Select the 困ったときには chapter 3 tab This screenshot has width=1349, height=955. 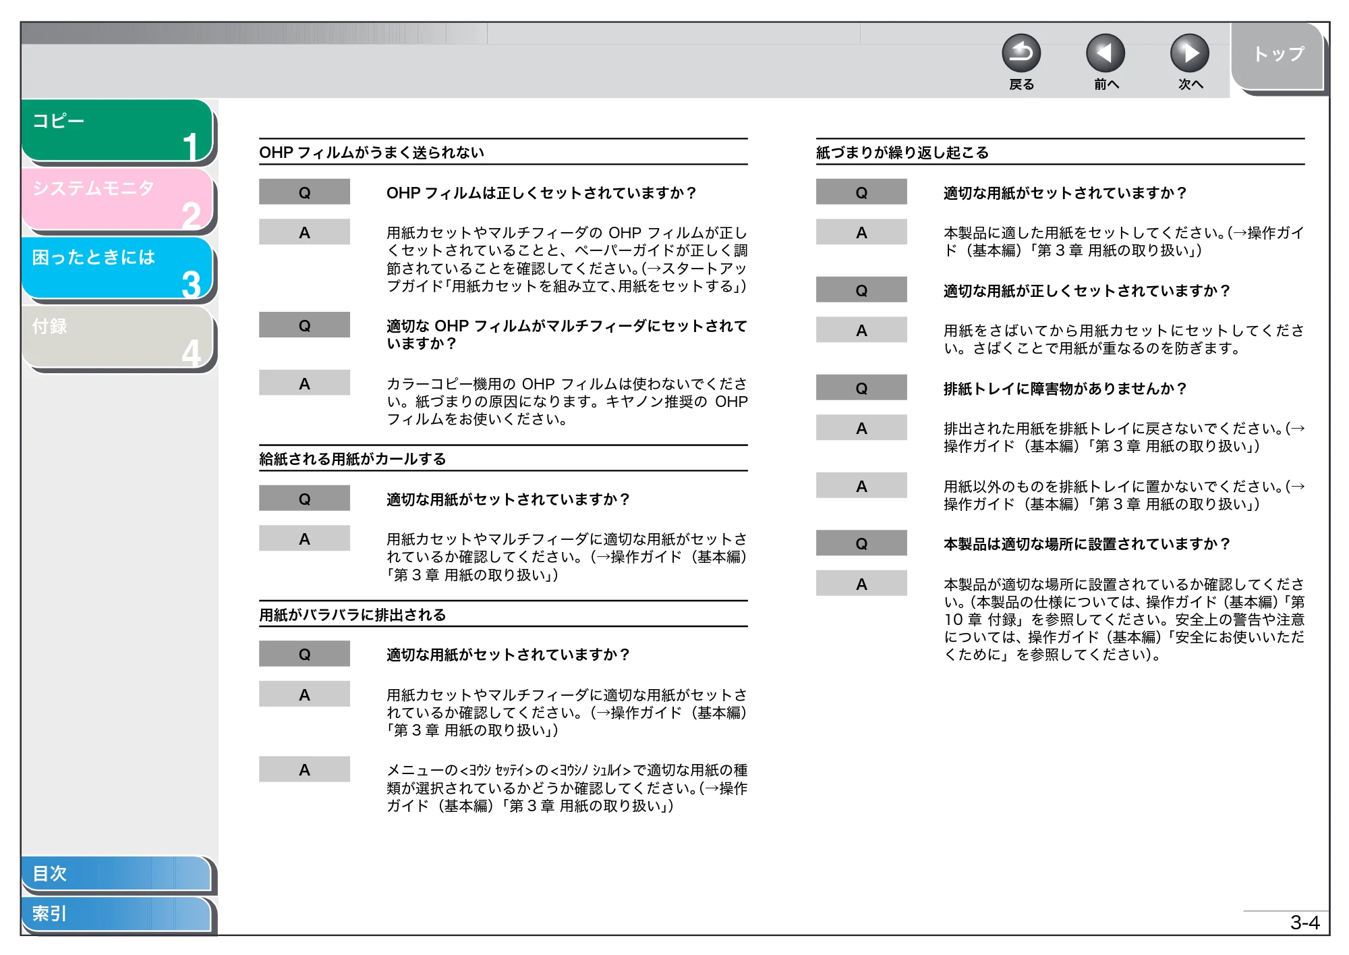(x=117, y=268)
